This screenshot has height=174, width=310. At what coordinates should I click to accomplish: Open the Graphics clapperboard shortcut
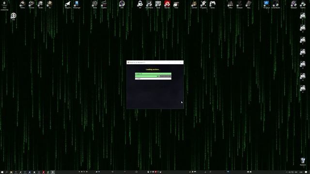pyautogui.click(x=104, y=4)
